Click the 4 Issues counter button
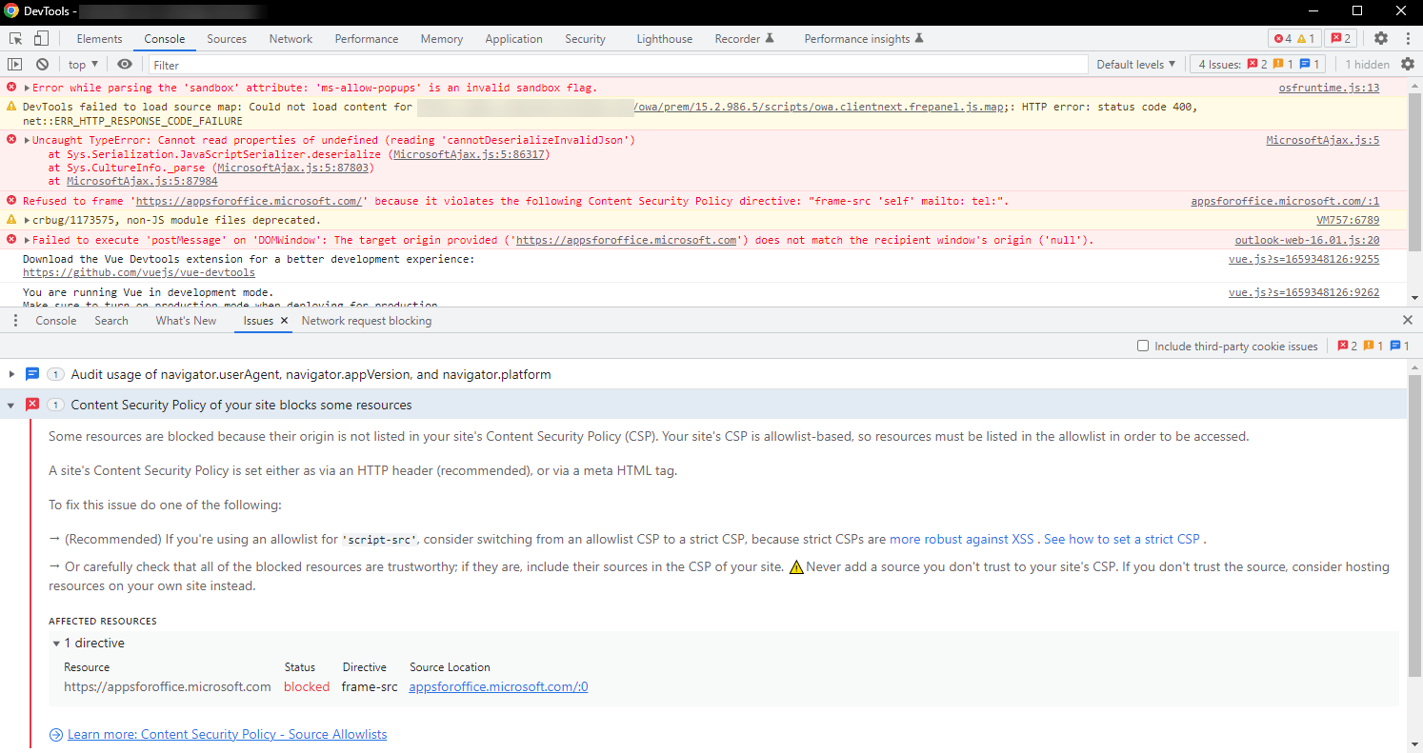The image size is (1423, 753). pos(1258,65)
